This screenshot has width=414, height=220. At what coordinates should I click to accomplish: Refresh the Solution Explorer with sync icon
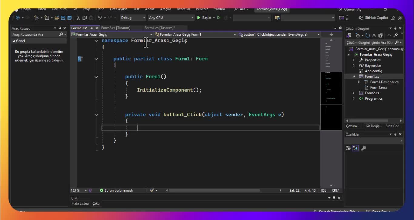(x=368, y=35)
